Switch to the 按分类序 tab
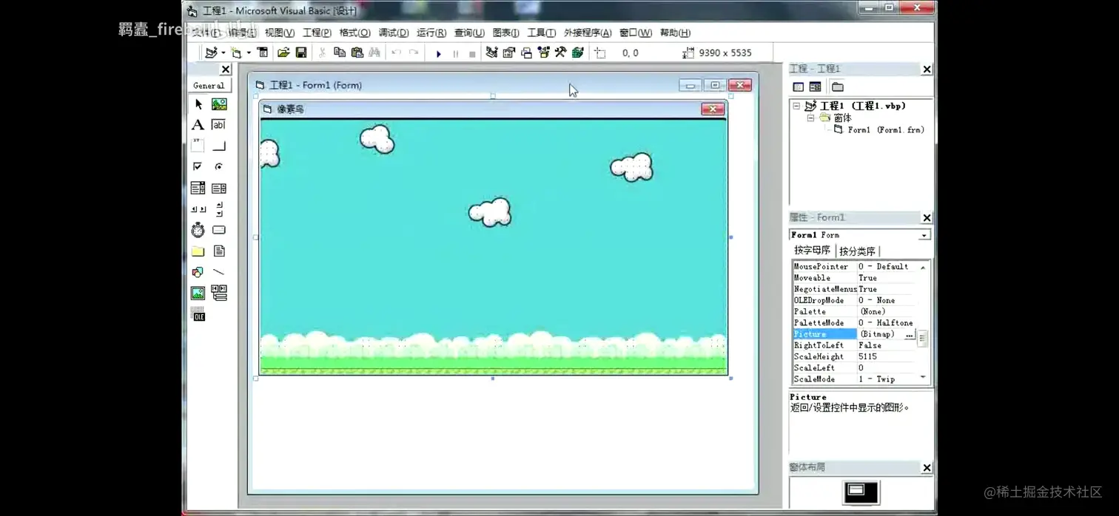This screenshot has height=516, width=1119. coord(857,251)
